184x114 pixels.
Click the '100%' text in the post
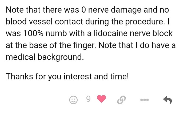(33, 33)
